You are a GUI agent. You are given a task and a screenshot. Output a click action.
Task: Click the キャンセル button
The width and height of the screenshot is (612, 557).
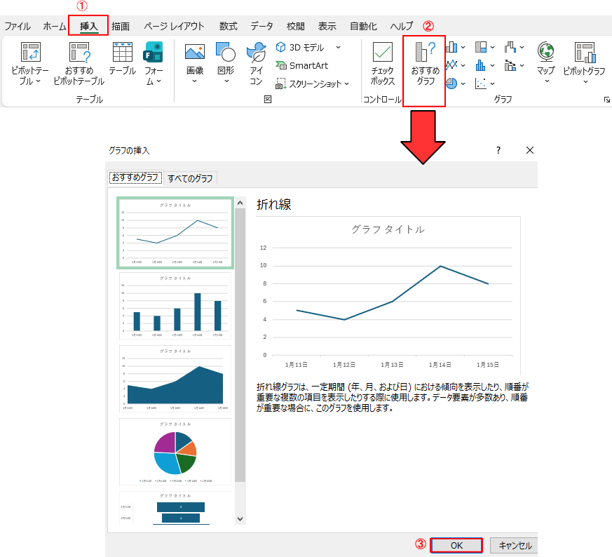(515, 545)
